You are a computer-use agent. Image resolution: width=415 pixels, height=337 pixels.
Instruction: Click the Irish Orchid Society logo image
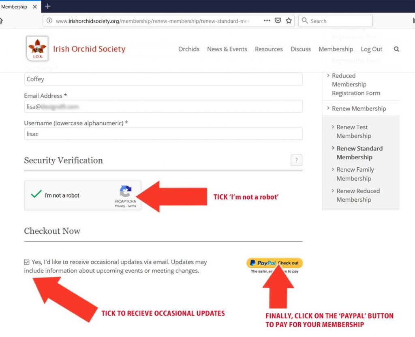37,49
